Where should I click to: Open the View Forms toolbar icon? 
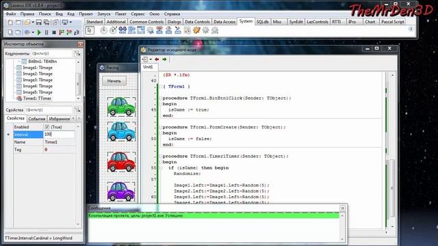point(18,32)
